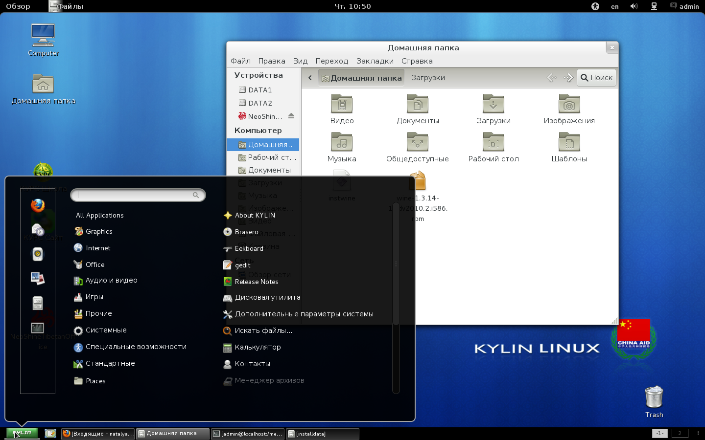This screenshot has width=705, height=440.
Task: Launch Калькулятор from the applications list
Action: click(x=258, y=348)
